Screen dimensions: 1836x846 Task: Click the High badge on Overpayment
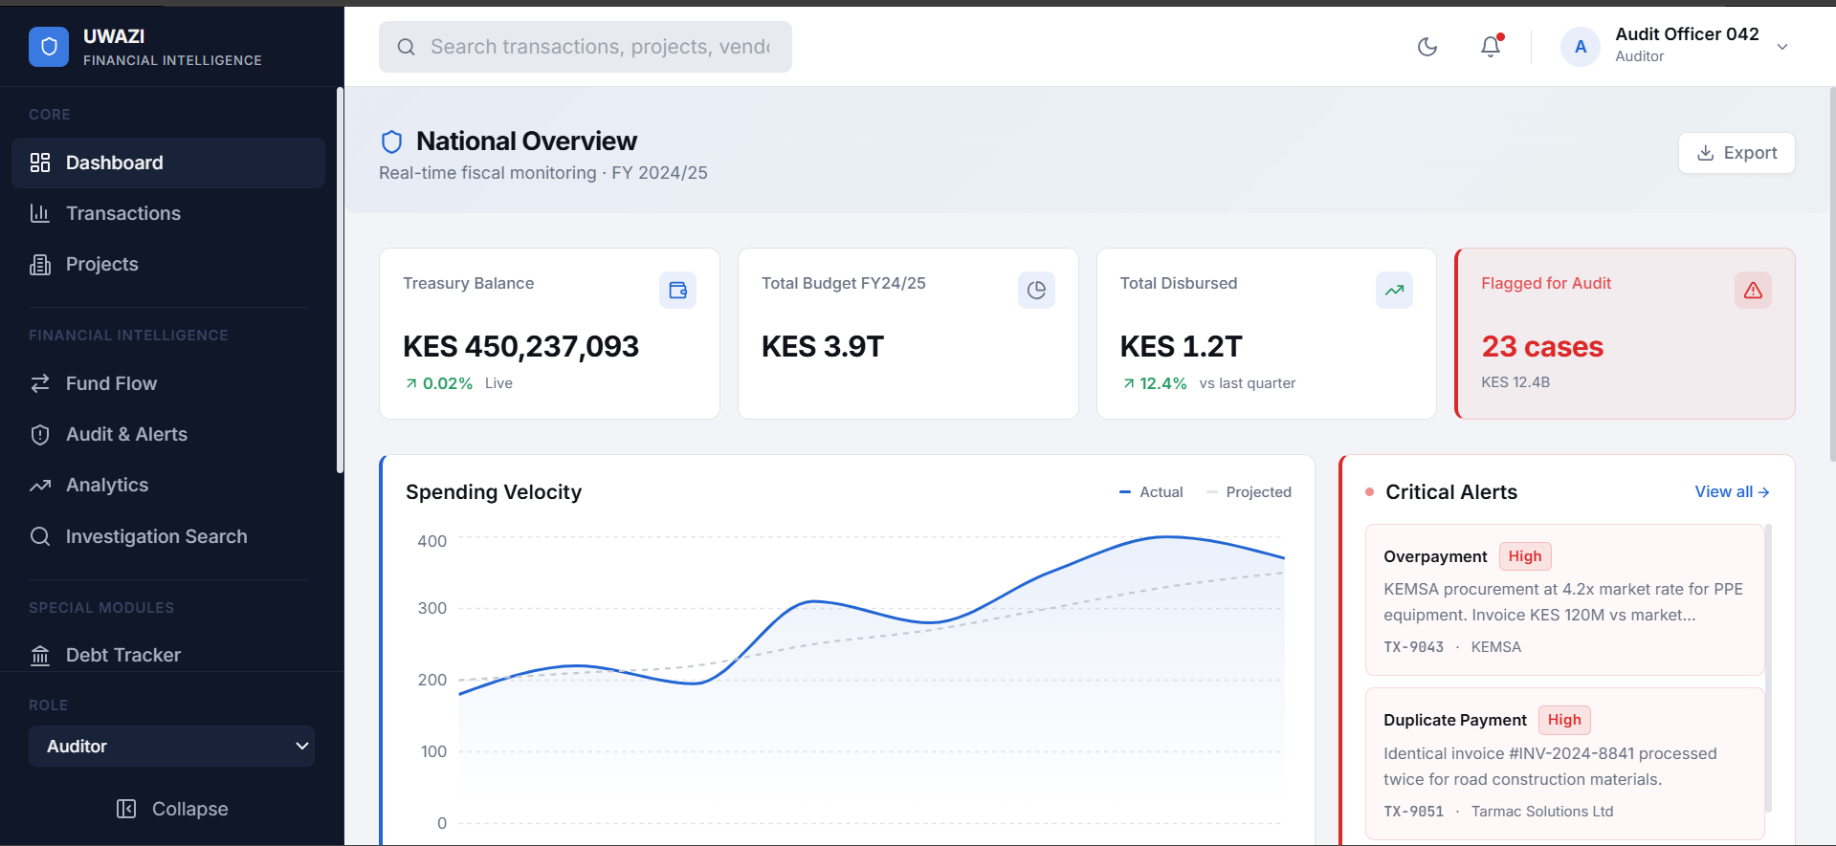coord(1525,556)
